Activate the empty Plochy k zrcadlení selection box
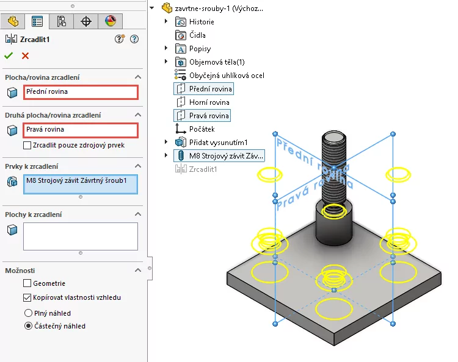The width and height of the screenshot is (458, 362). click(x=81, y=236)
